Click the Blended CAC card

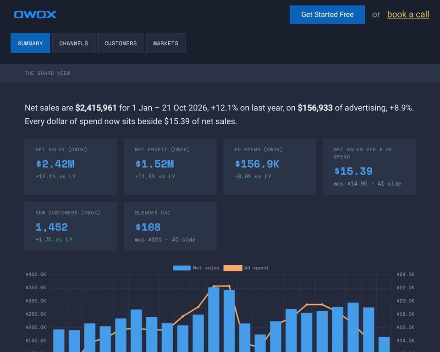pyautogui.click(x=170, y=226)
